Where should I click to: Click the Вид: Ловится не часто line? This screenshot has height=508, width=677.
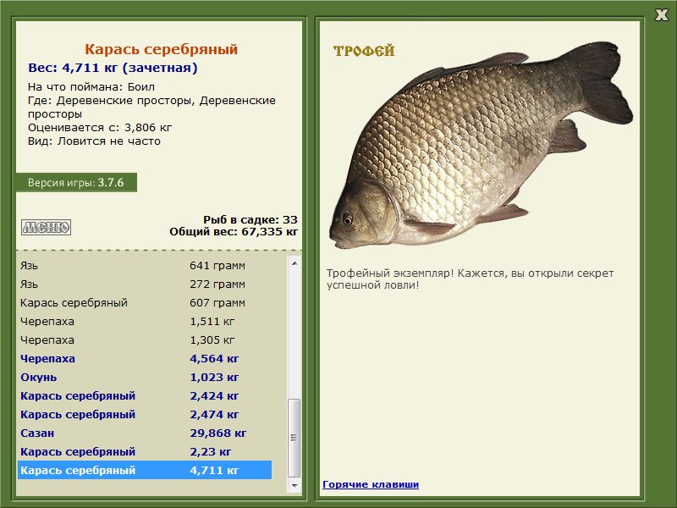94,141
